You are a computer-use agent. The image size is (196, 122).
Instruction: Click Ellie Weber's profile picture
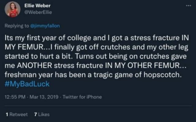coord(13,10)
